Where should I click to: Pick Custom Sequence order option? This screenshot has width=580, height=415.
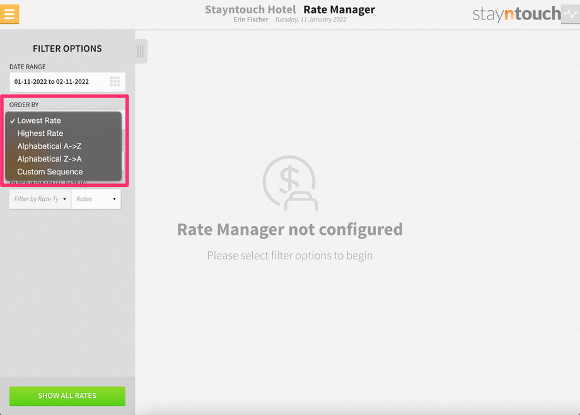point(63,172)
